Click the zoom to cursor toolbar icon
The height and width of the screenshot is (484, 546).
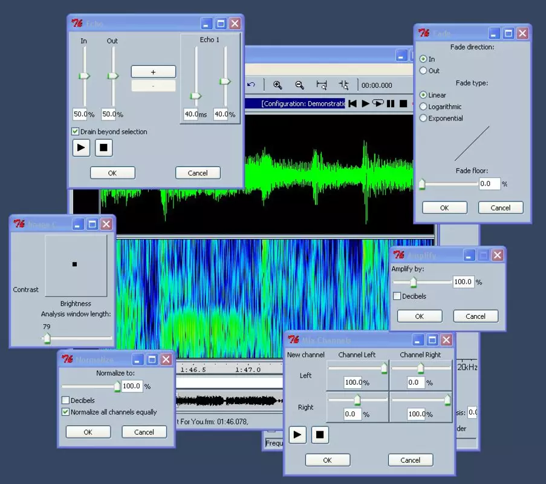[343, 85]
